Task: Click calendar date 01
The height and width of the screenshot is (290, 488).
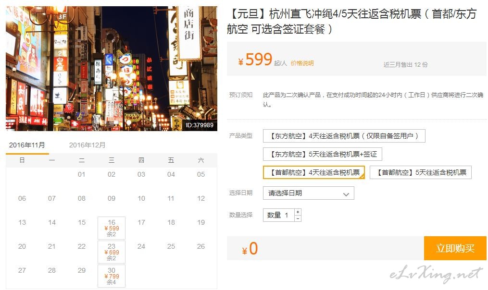Action: (x=82, y=174)
